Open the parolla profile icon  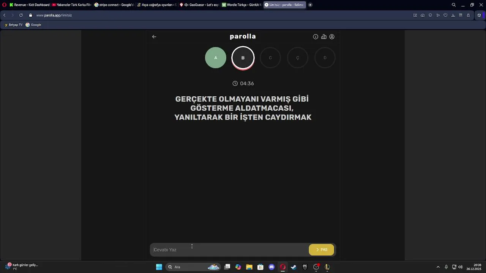[x=332, y=37]
